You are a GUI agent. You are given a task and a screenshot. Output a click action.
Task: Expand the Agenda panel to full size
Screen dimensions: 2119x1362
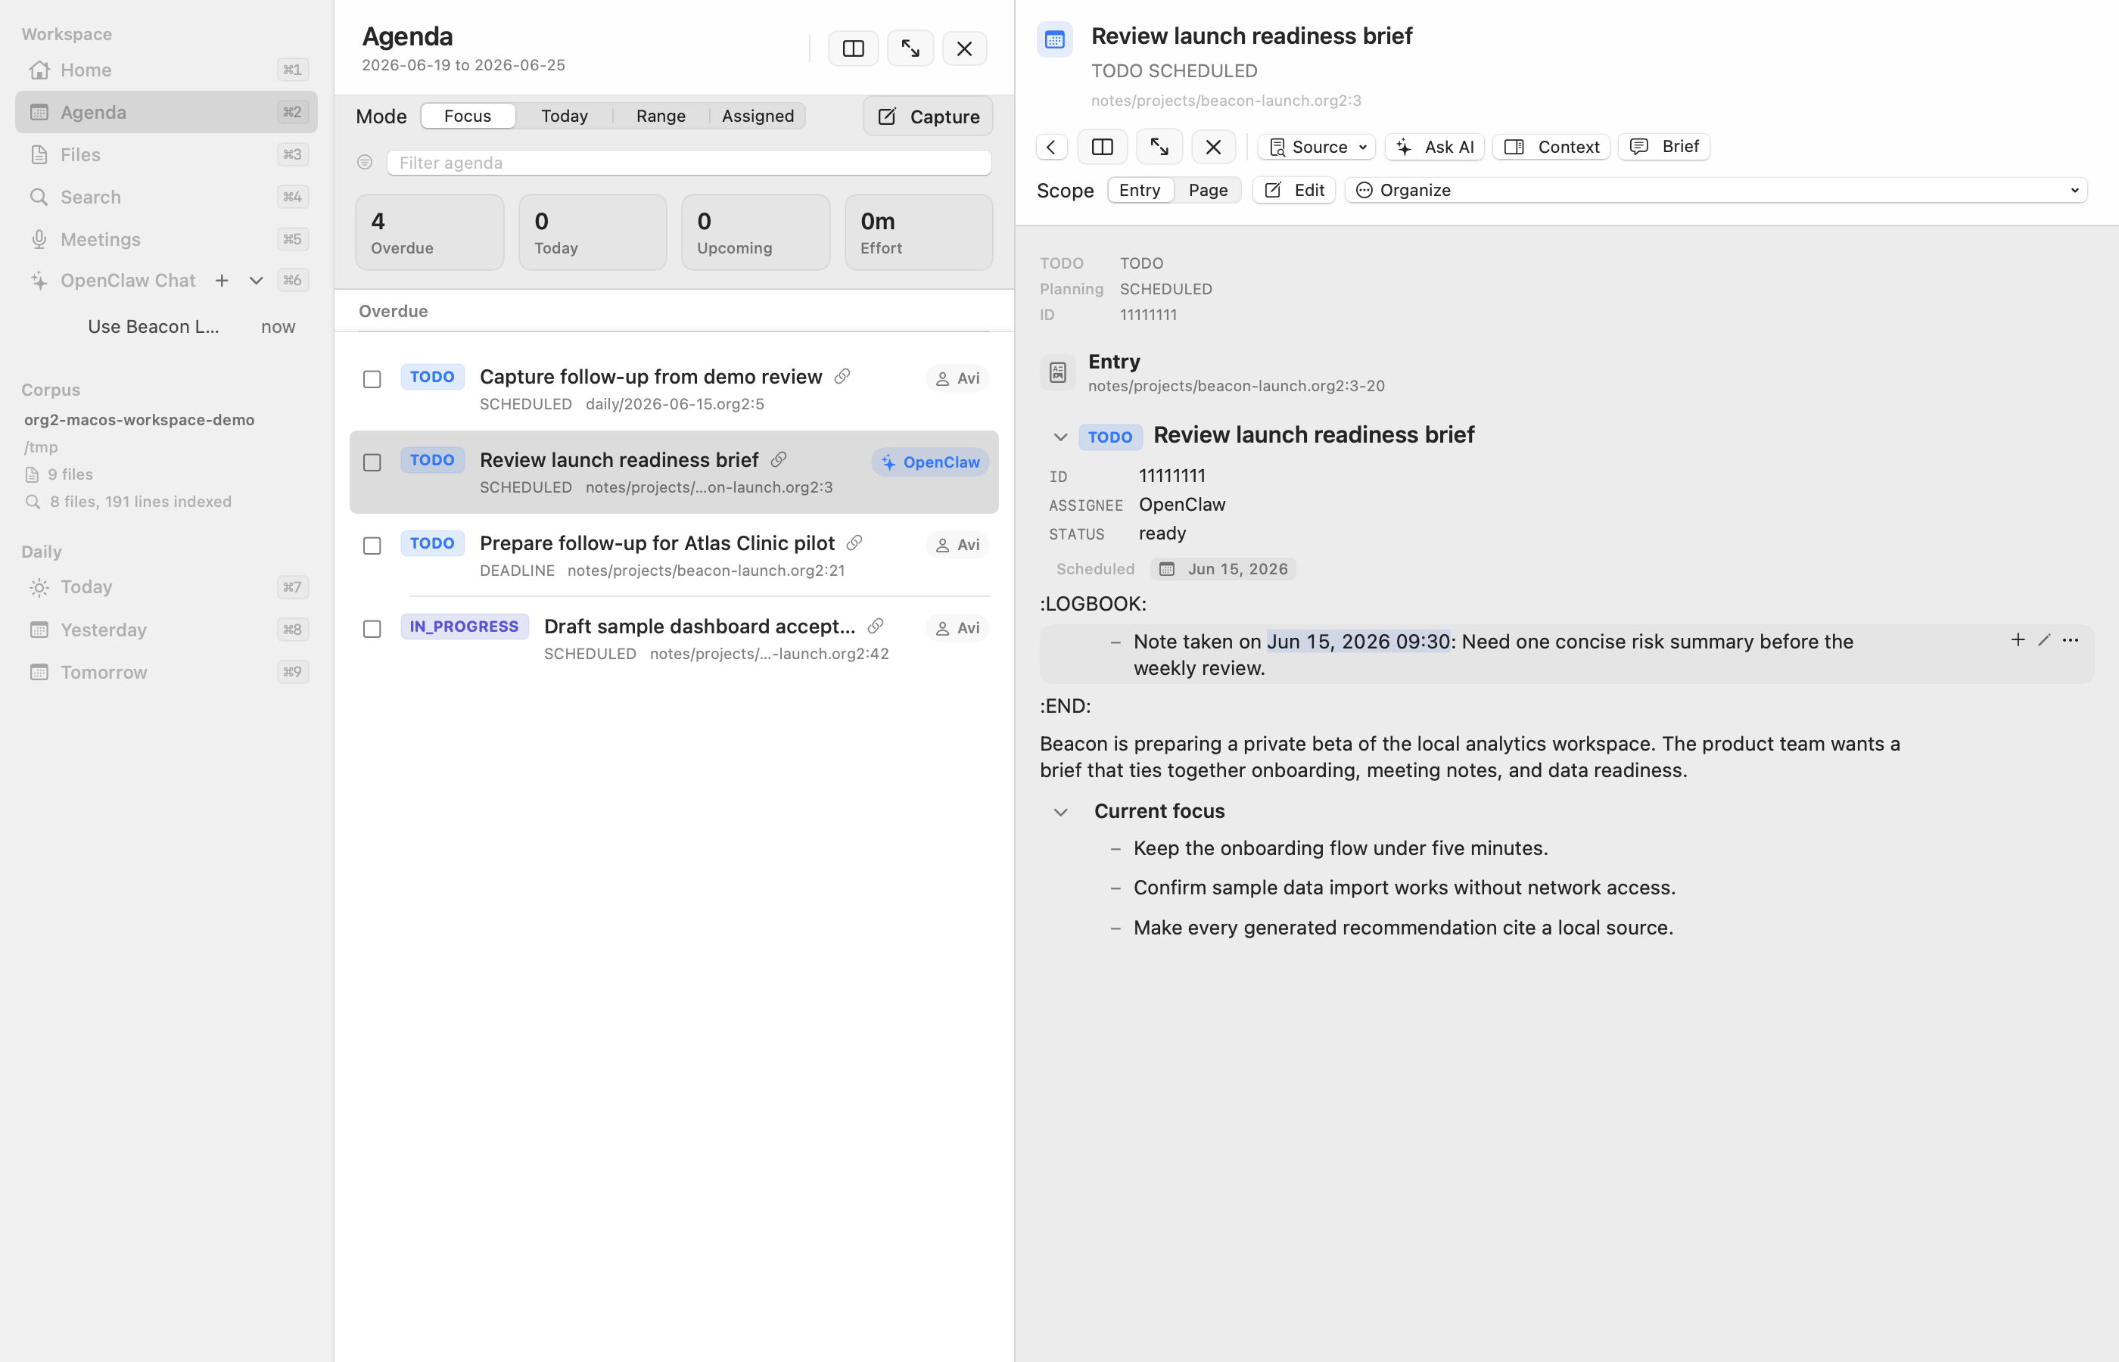(910, 48)
